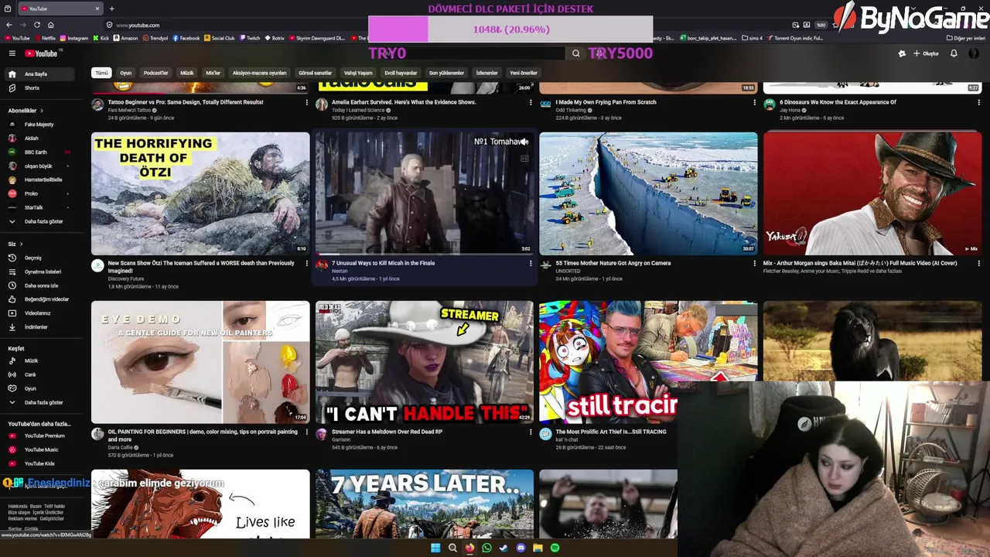Open YouTube Kids link in sidebar
Viewport: 990px width, 557px height.
point(39,463)
